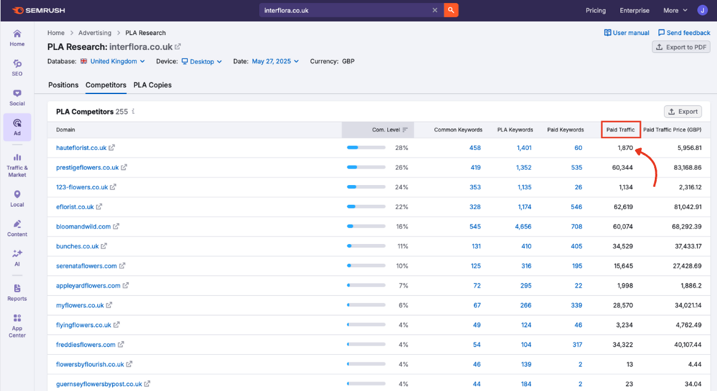
Task: Open the SEO section in sidebar
Action: 17,67
